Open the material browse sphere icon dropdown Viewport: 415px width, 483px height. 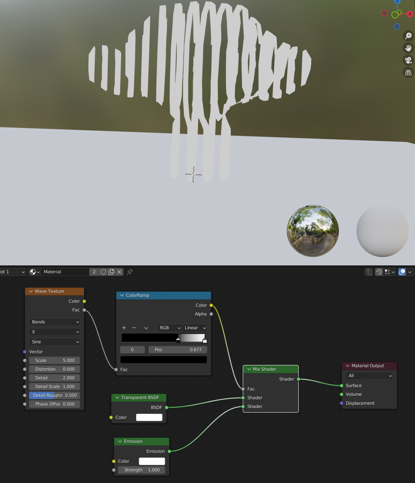[x=34, y=272]
